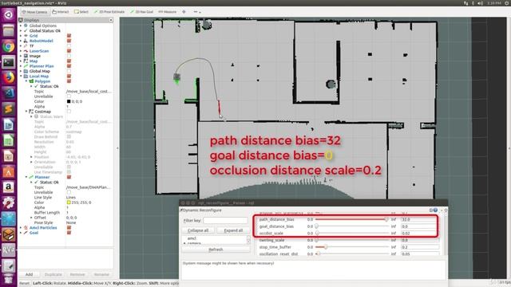Select the Move Camera tool
The image size is (511, 287).
click(34, 12)
